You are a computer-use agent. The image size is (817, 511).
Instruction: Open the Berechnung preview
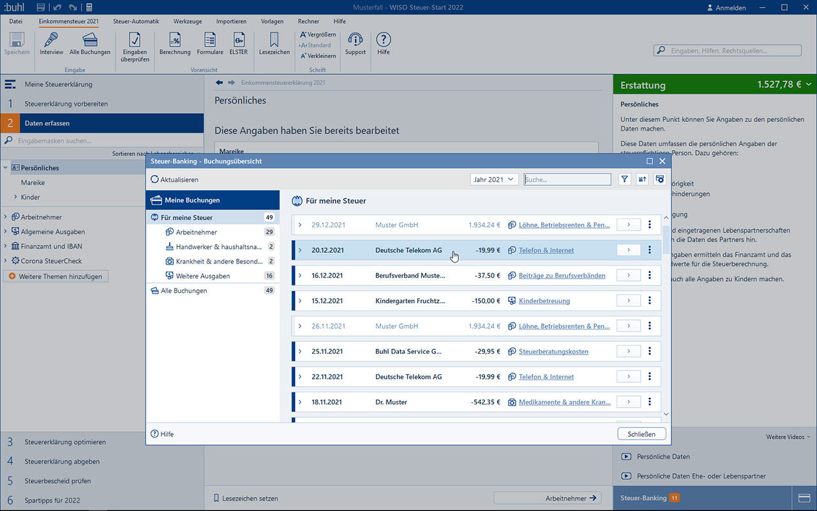pyautogui.click(x=175, y=44)
